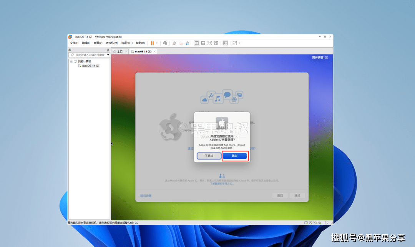Open the power options dropdown beside pause
415x247 pixels.
[x=157, y=43]
